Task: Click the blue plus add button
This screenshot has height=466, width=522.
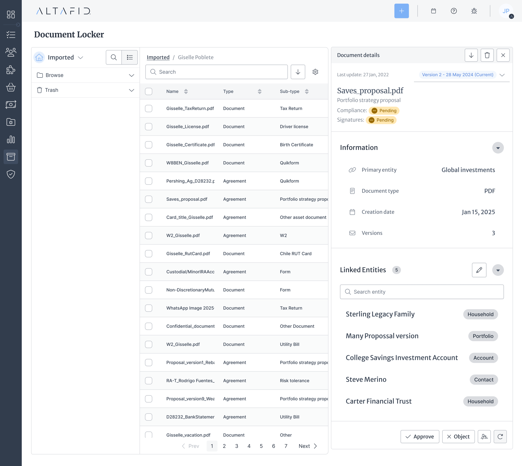Action: tap(401, 11)
